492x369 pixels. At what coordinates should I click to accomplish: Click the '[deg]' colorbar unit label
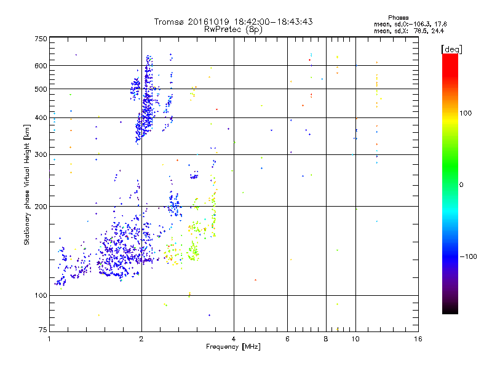point(451,49)
